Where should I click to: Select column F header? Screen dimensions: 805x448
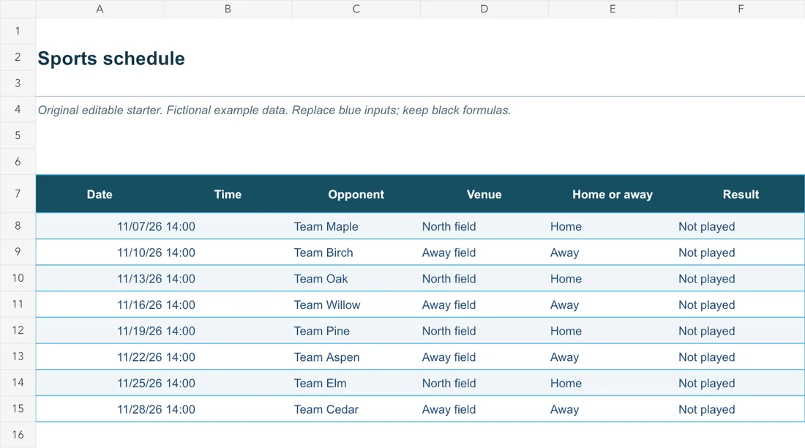[741, 9]
